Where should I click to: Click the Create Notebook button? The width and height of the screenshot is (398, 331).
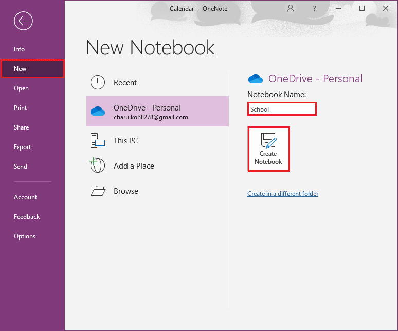[268, 149]
